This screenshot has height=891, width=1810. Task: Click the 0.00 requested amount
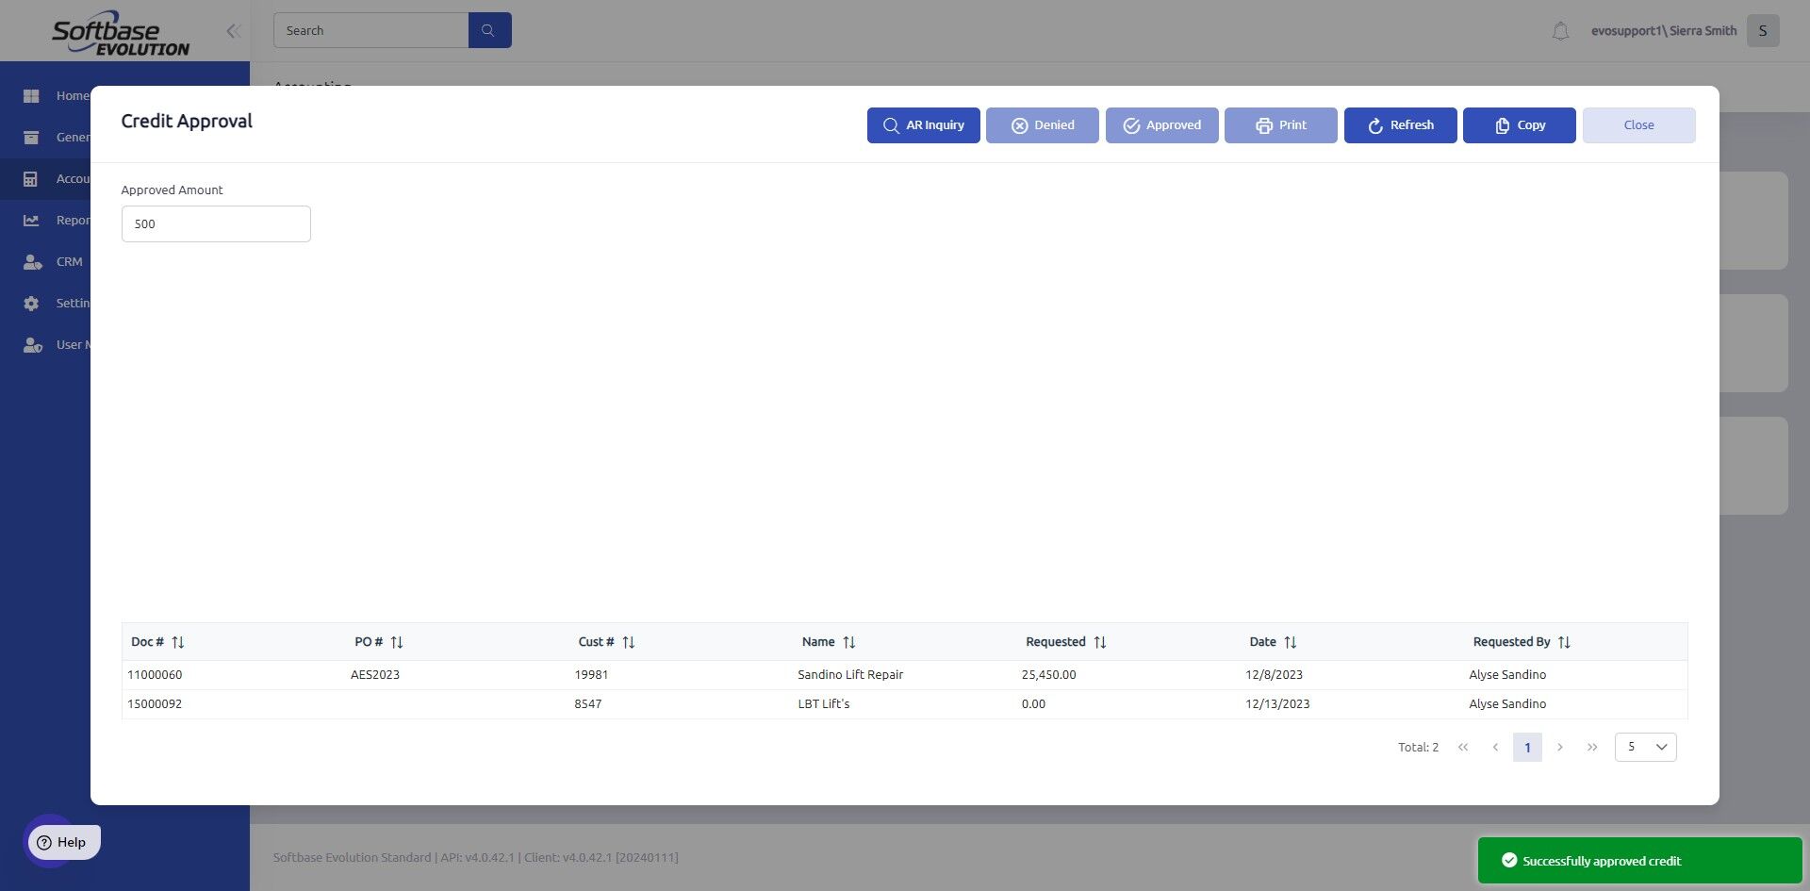[x=1033, y=704]
